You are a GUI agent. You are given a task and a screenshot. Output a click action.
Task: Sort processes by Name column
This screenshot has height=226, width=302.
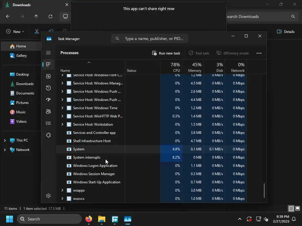[90, 67]
